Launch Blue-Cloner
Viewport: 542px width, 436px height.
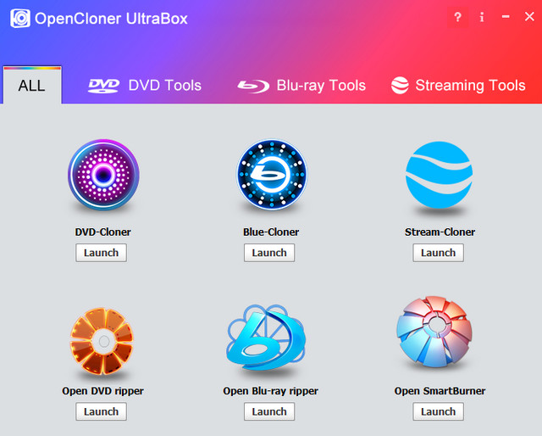269,253
